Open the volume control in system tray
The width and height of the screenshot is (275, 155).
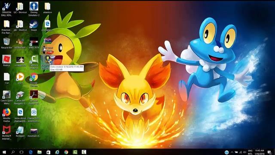point(245,152)
